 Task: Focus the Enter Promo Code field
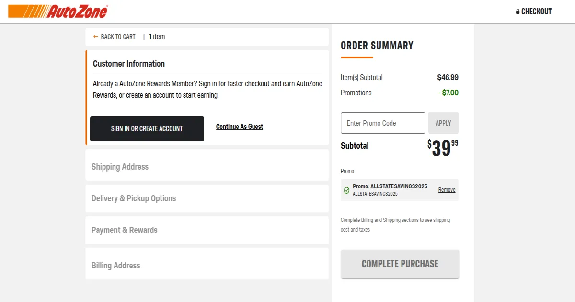pos(383,123)
